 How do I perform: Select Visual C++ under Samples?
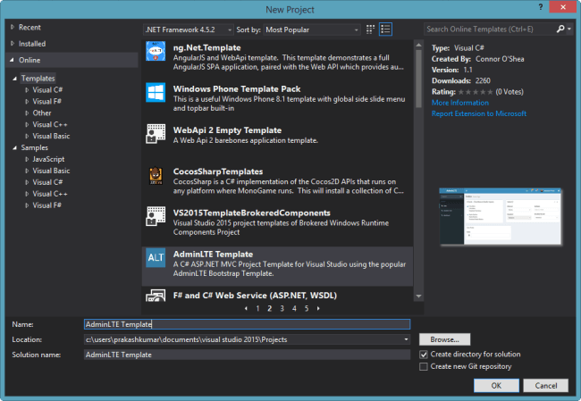(50, 194)
